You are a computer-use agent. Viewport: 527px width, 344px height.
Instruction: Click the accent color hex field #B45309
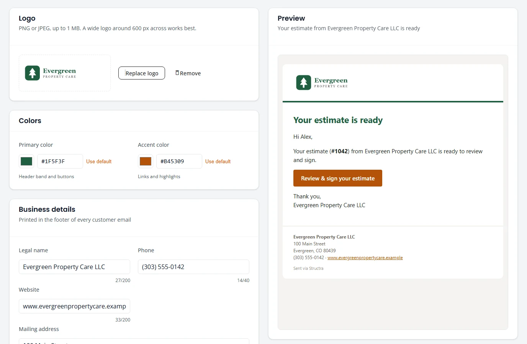click(179, 161)
